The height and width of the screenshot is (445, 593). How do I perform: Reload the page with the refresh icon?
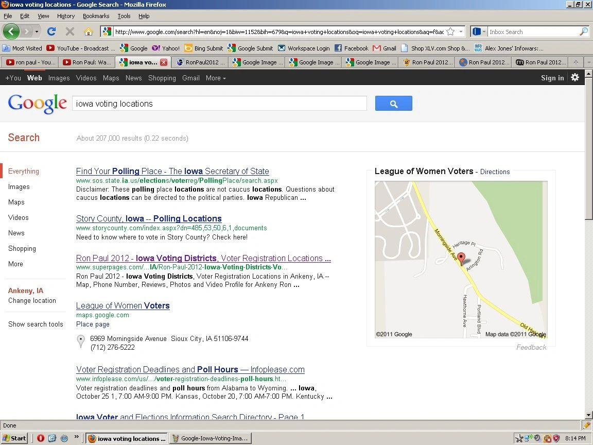click(51, 31)
